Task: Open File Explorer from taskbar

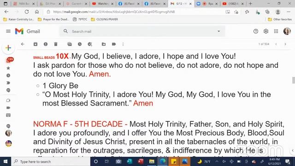Action: point(152,161)
